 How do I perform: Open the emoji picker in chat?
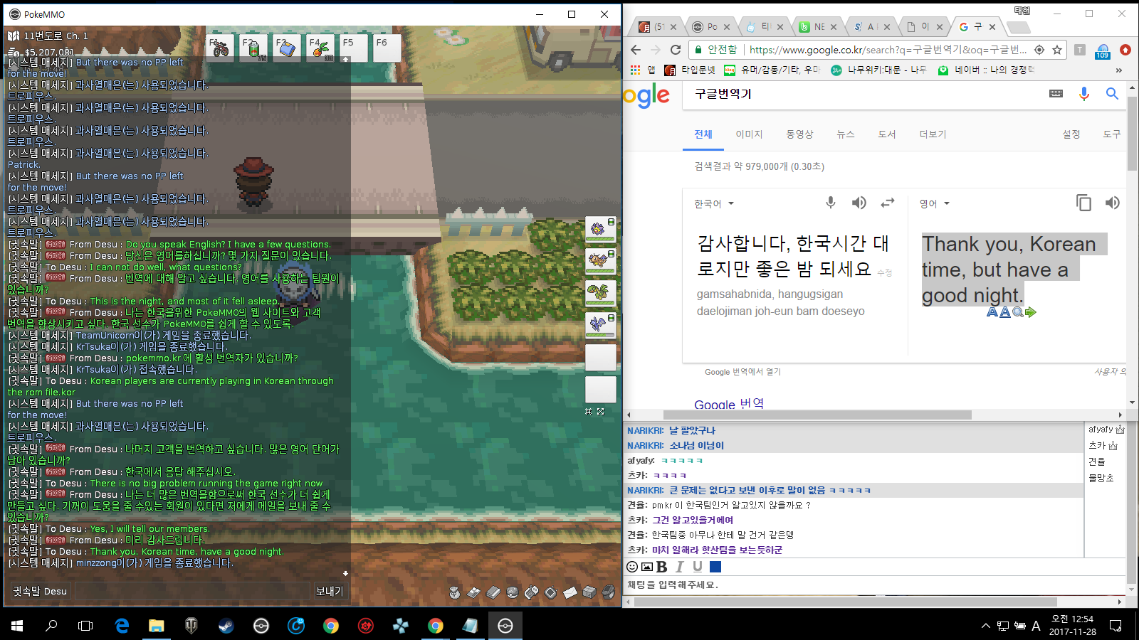[x=632, y=567]
